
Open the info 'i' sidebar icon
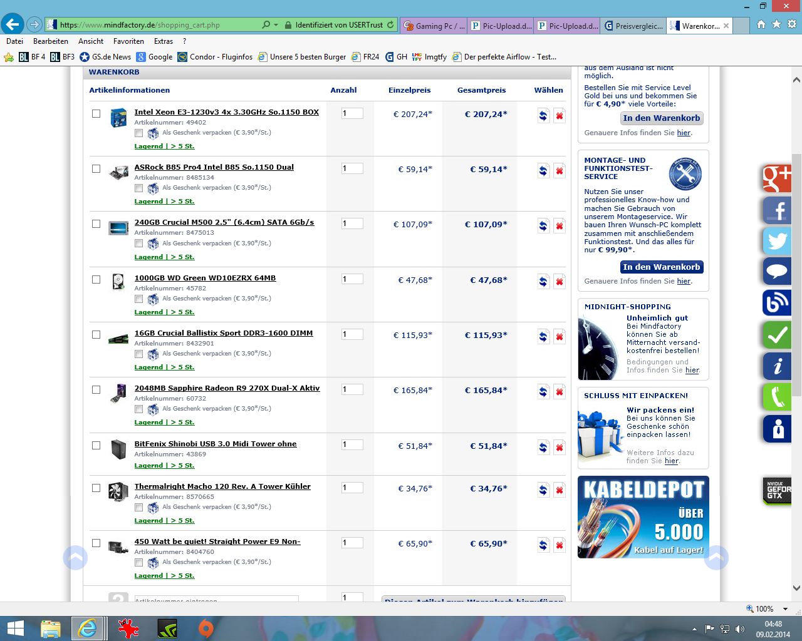[x=777, y=366]
